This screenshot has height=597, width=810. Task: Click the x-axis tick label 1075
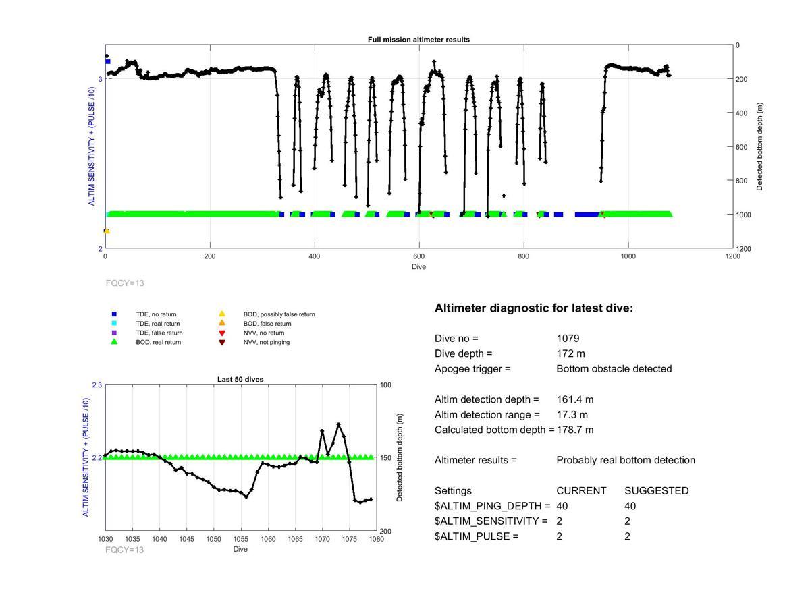coord(349,539)
